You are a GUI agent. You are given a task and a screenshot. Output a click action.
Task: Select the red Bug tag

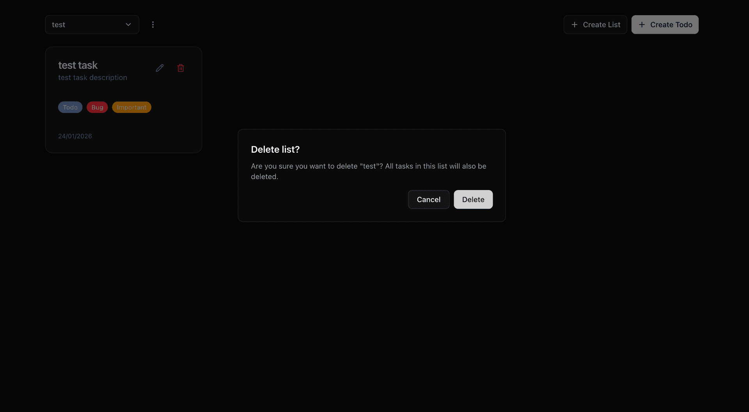(97, 107)
